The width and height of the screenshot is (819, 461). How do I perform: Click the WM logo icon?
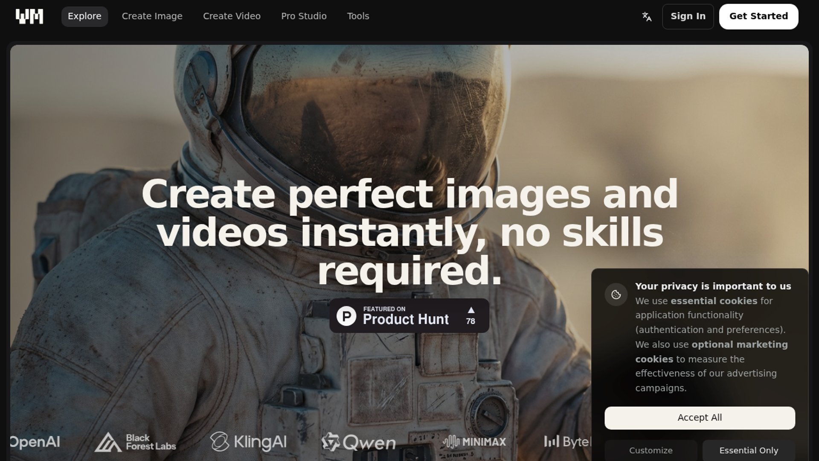coord(29,16)
